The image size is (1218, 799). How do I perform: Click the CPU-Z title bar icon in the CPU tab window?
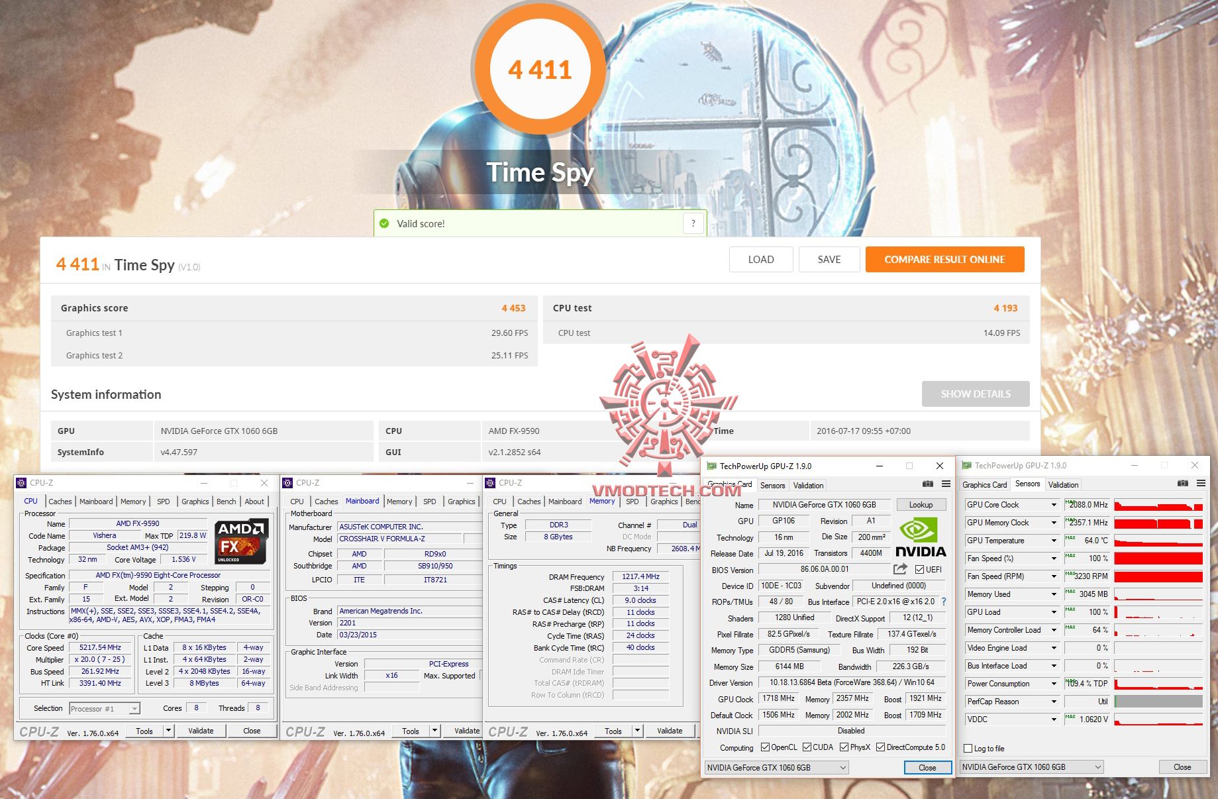point(22,483)
